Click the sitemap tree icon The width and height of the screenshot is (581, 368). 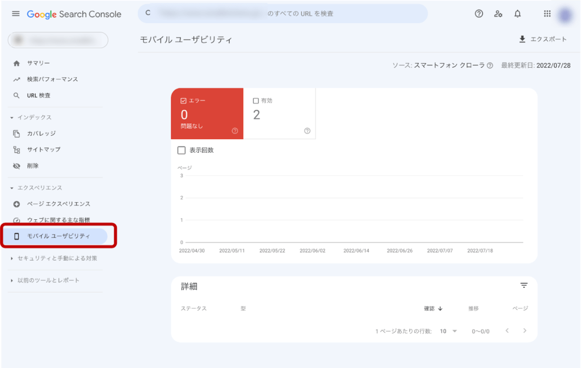click(16, 150)
